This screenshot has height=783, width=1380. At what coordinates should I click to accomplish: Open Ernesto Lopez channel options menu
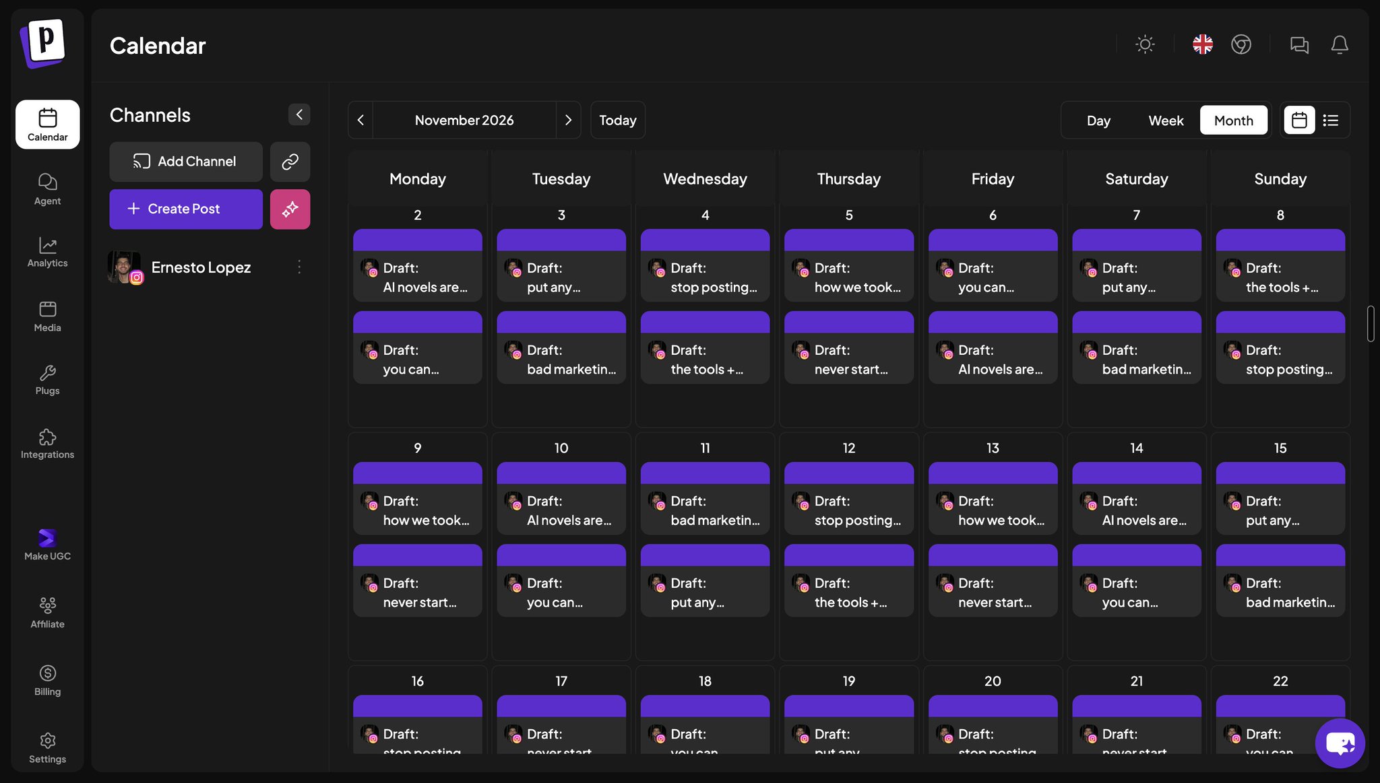click(299, 267)
